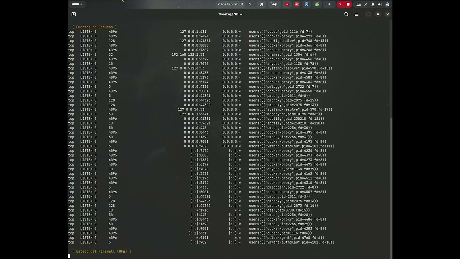
Task: Click the docker-proxy pid=4227 entry
Action: point(287,36)
